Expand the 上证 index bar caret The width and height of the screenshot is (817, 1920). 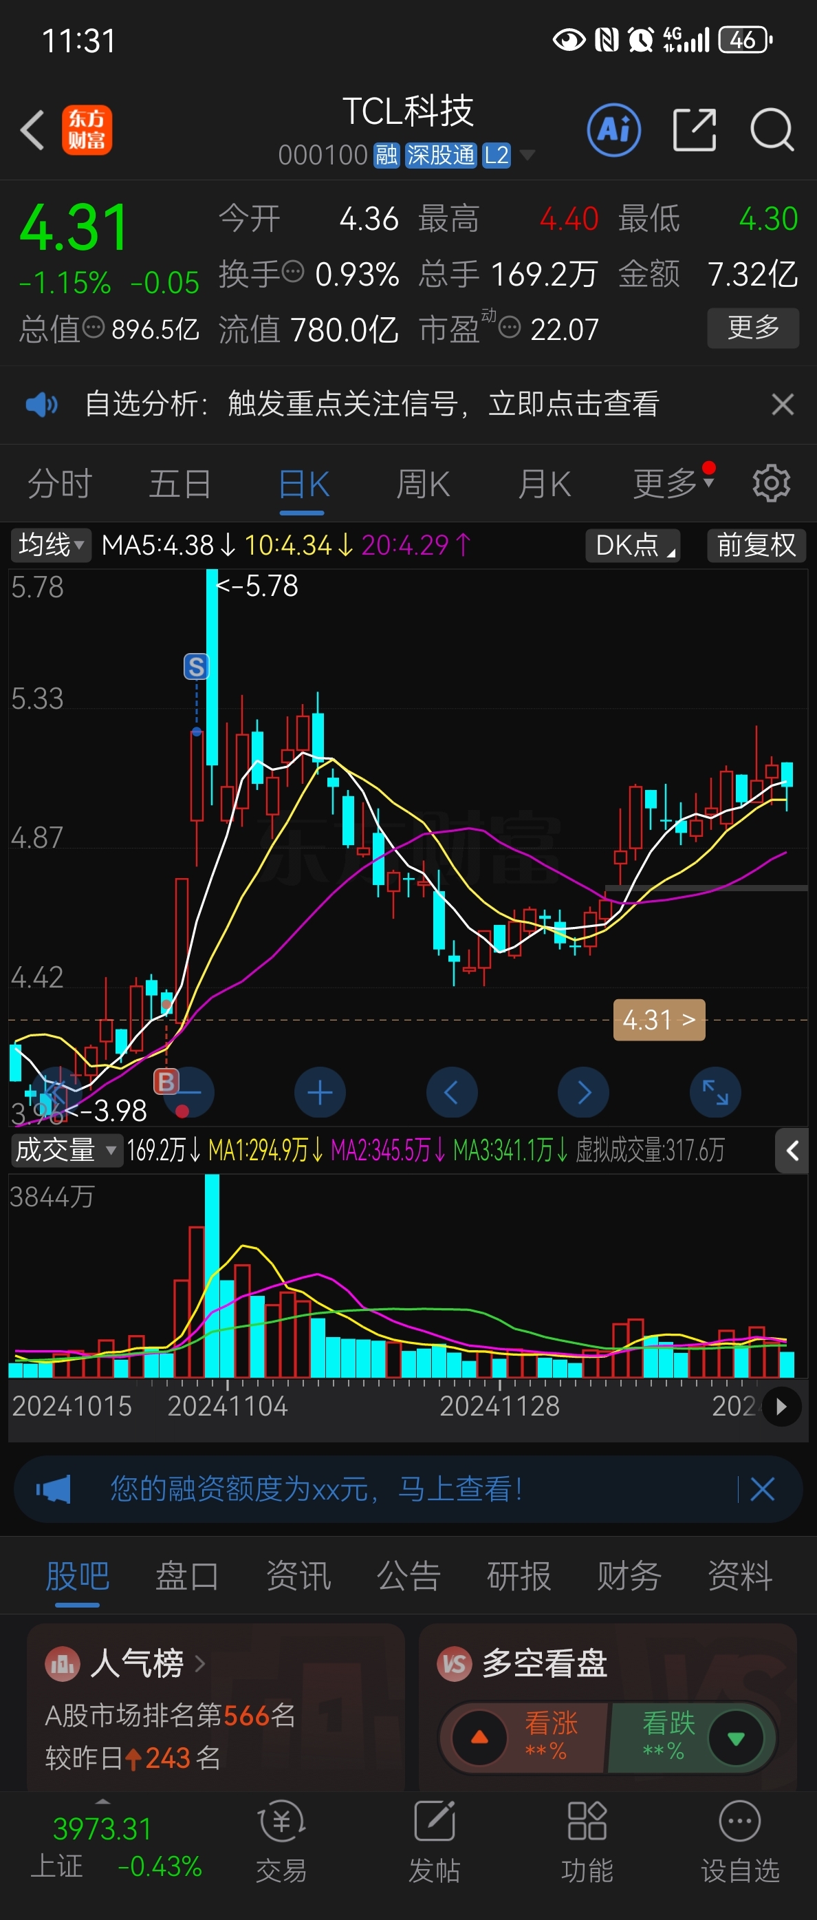coord(102,1802)
